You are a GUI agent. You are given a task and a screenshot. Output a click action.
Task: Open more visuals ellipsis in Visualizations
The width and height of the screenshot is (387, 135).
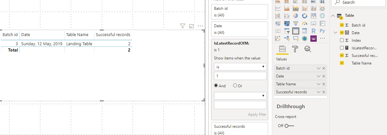pos(322,38)
